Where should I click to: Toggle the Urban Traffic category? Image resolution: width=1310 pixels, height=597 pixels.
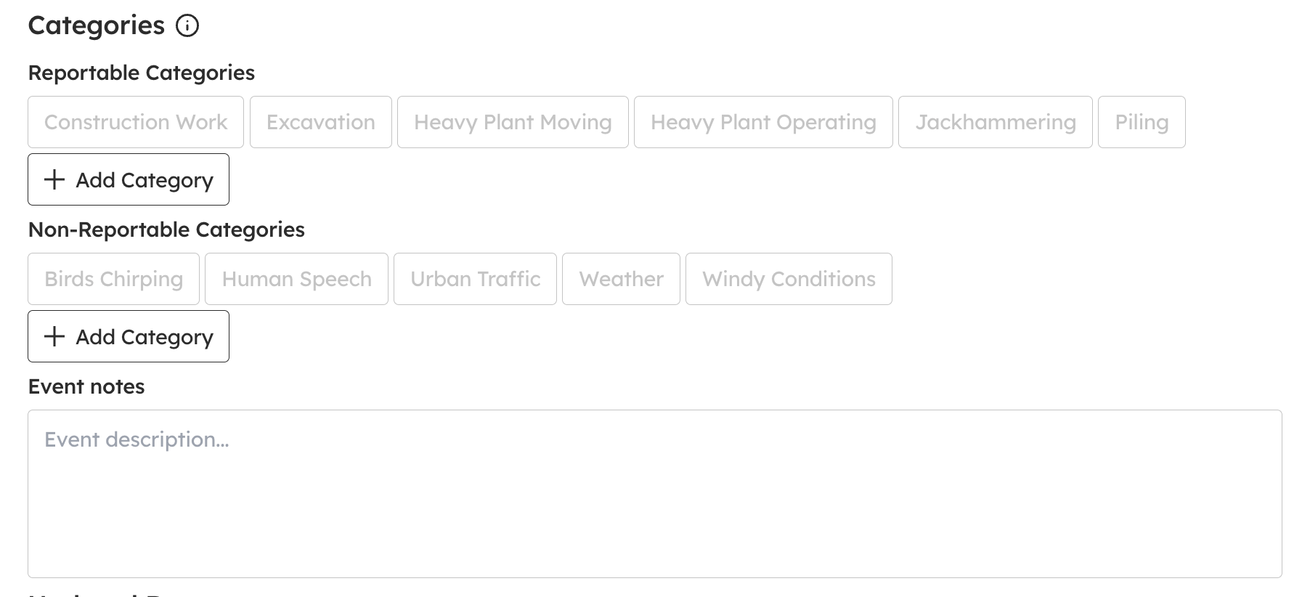coord(475,279)
